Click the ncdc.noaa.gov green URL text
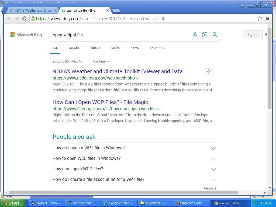This screenshot has height=207, width=276. [94, 78]
